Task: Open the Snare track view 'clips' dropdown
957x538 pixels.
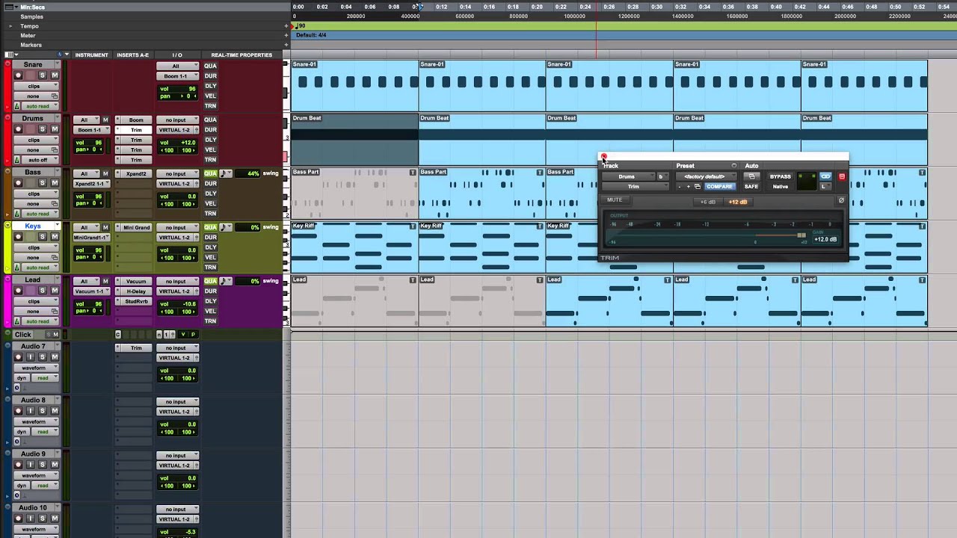Action: [x=37, y=86]
